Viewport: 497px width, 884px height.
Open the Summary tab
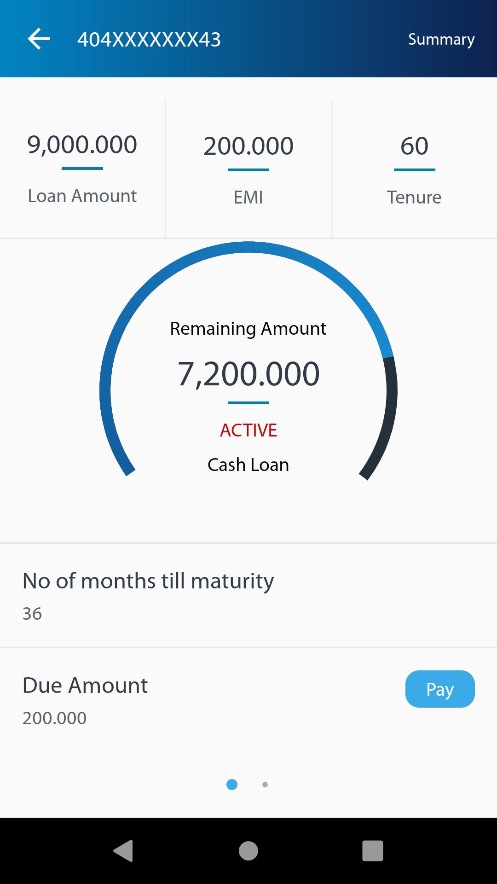441,40
